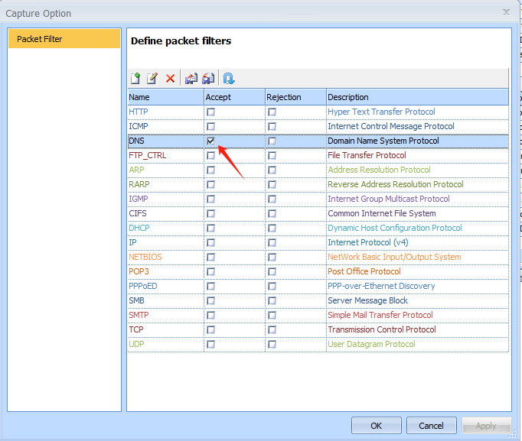Click 'Transmission Control Protocol' description

382,329
